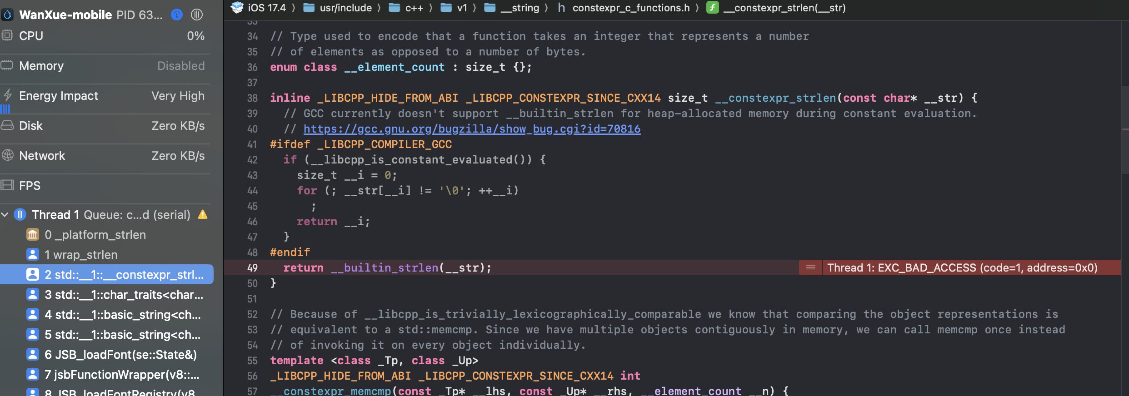
Task: Click __builtin_strlen call on line 49
Action: [385, 268]
